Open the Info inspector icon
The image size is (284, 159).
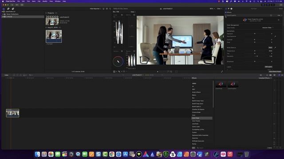point(231,9)
